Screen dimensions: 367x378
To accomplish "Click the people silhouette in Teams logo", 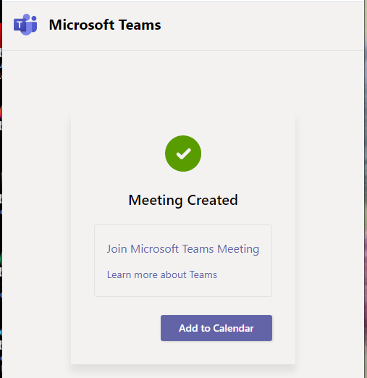I will tap(32, 24).
